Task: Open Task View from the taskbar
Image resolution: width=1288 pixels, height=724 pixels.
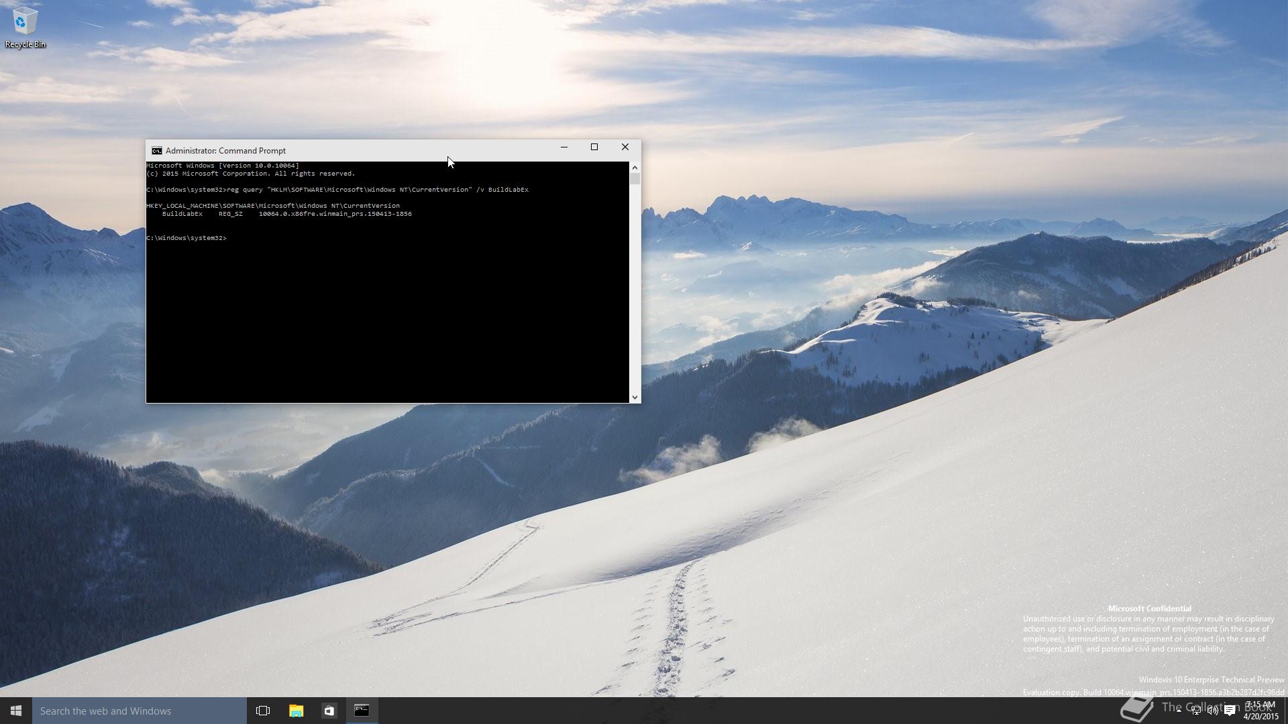Action: pos(263,711)
